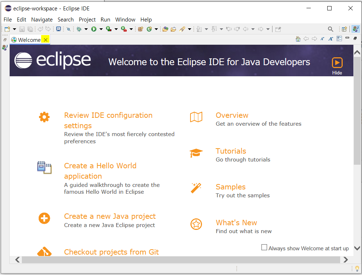Click the Reduce font size icon
The image size is (362, 275).
322,39
